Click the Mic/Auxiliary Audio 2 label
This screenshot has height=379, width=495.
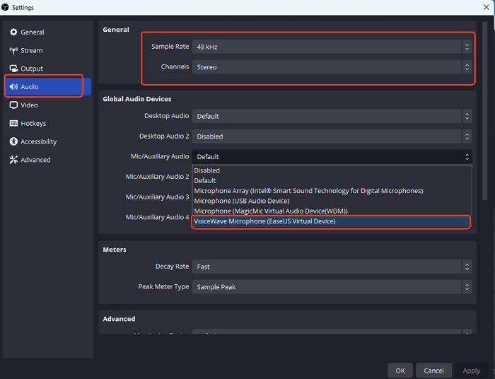pyautogui.click(x=157, y=177)
